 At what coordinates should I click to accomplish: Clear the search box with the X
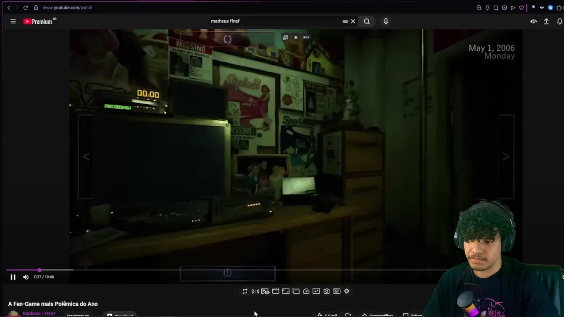point(353,21)
